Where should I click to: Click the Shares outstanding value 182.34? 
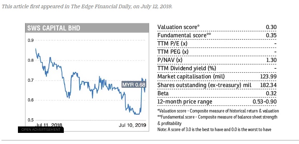[268, 85]
